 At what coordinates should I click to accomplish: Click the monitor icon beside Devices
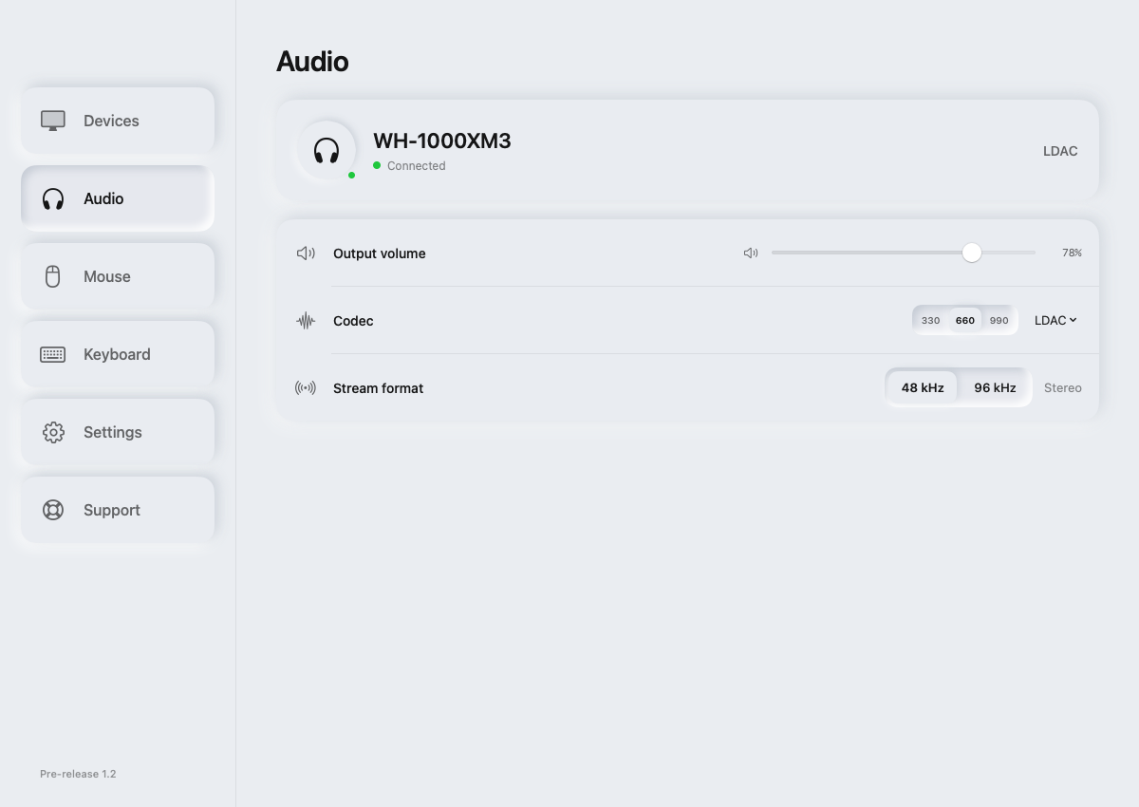53,121
